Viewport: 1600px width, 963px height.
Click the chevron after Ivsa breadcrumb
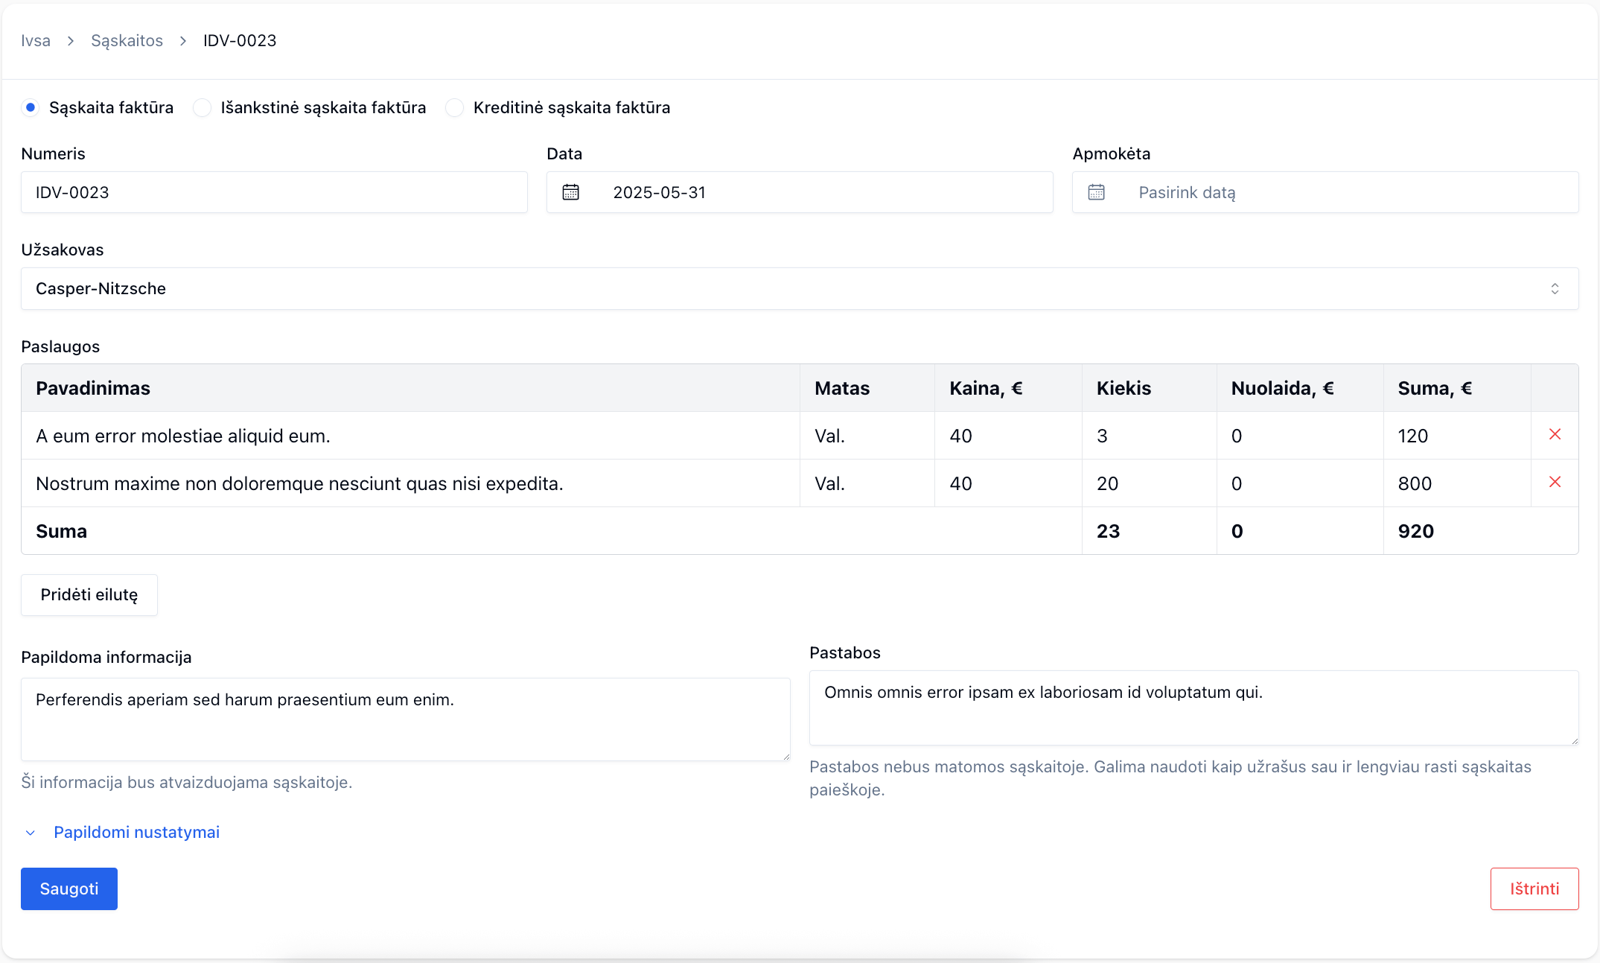[71, 41]
